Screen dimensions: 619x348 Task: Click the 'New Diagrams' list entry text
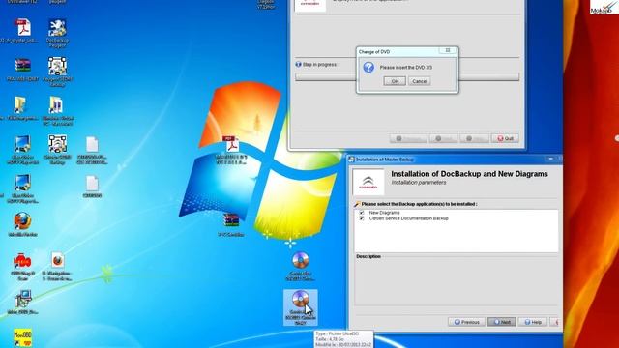pos(384,213)
